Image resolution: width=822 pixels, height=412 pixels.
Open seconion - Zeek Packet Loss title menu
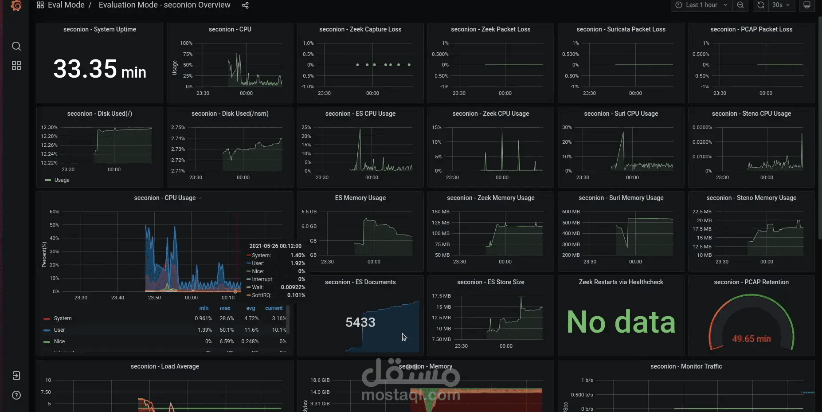point(491,29)
